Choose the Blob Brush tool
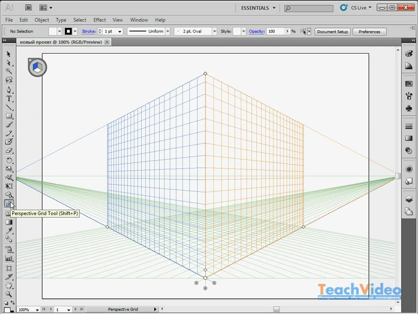This screenshot has width=418, height=314. click(9, 142)
